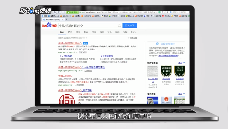Click the camera image-search icon
The height and width of the screenshot is (129, 228).
pyautogui.click(x=119, y=26)
